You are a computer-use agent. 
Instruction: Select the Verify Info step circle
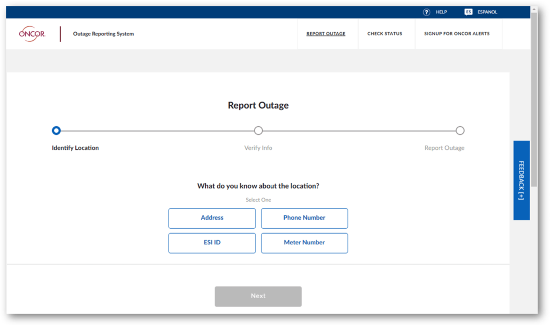point(258,131)
